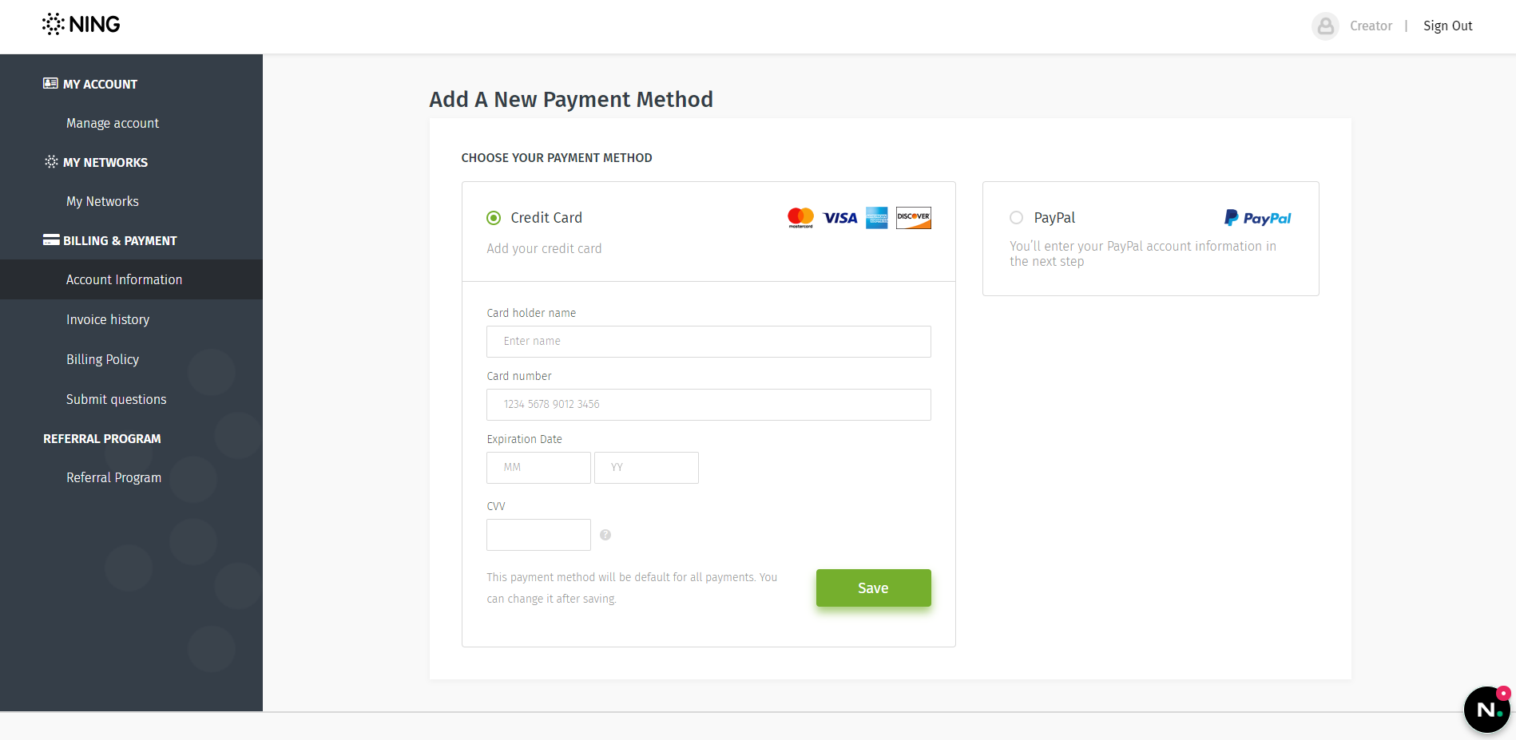Click the Sign Out link
1516x740 pixels.
pos(1447,26)
